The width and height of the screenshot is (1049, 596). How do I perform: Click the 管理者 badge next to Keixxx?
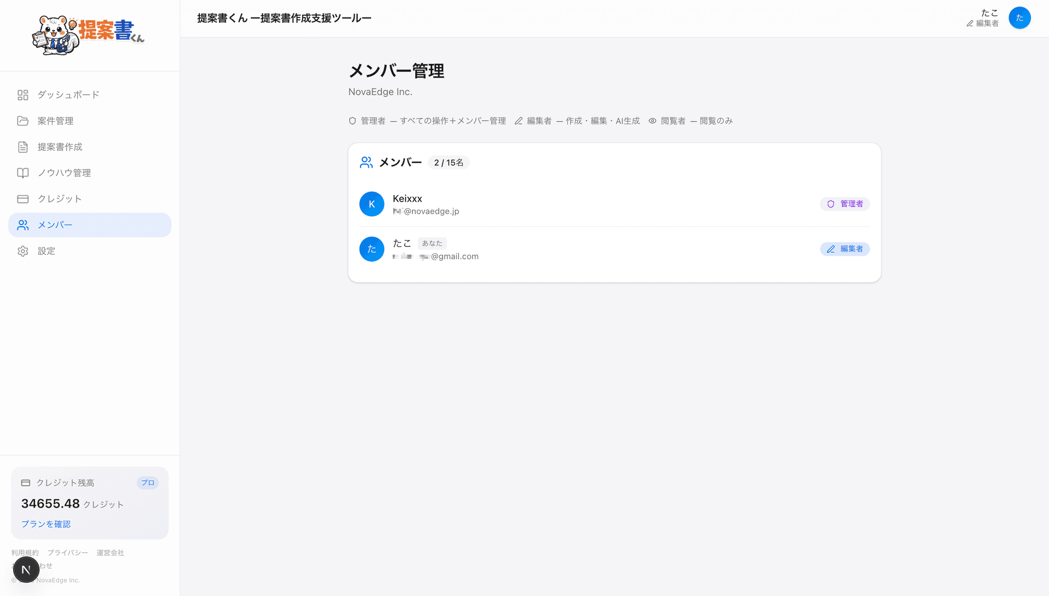pos(845,204)
